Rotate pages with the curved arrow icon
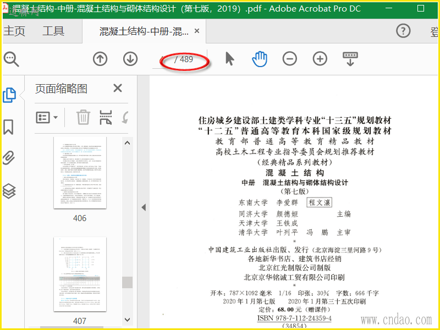The height and width of the screenshot is (330, 440). [125, 117]
